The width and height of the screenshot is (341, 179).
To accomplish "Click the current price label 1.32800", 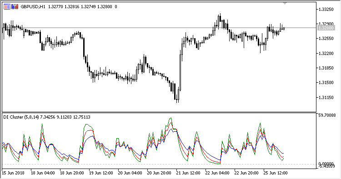I will tap(326, 28).
